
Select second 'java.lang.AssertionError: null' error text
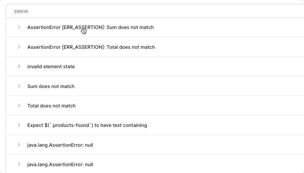[x=60, y=165]
